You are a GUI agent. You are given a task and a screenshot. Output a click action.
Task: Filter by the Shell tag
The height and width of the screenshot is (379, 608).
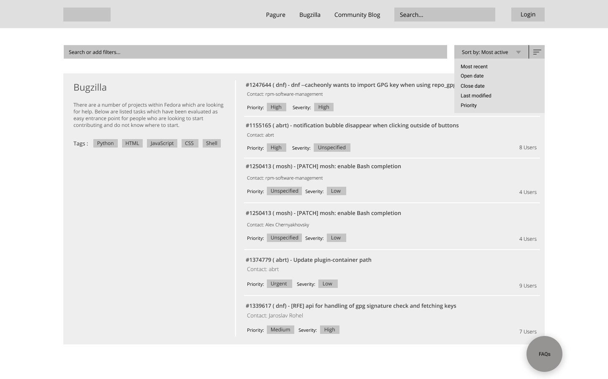tap(212, 143)
